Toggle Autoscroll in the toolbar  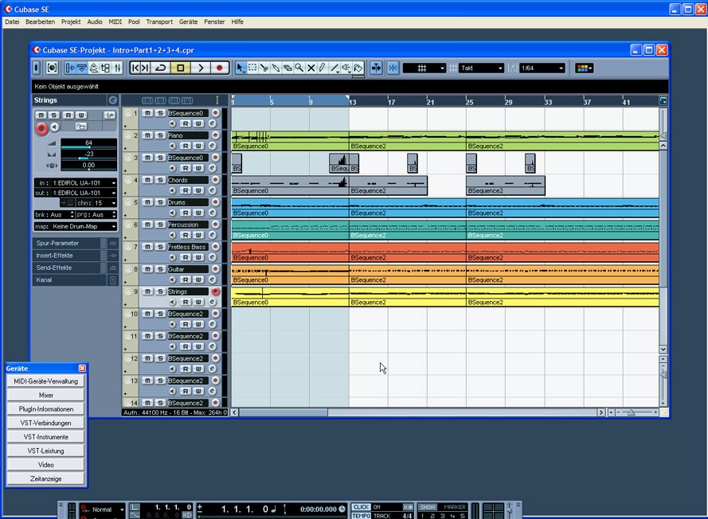pos(376,68)
